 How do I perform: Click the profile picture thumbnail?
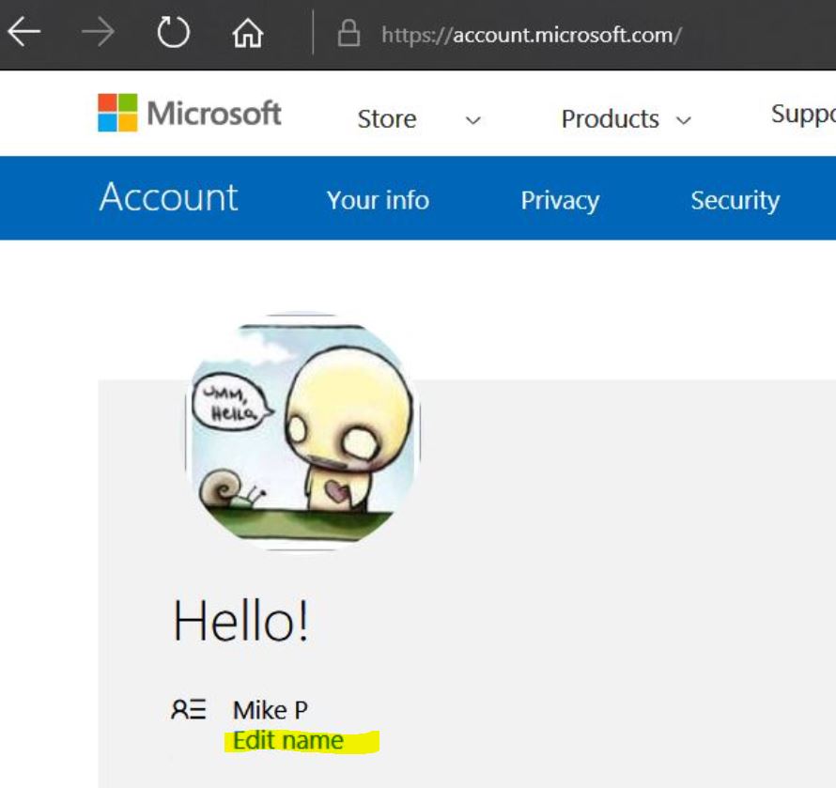302,432
